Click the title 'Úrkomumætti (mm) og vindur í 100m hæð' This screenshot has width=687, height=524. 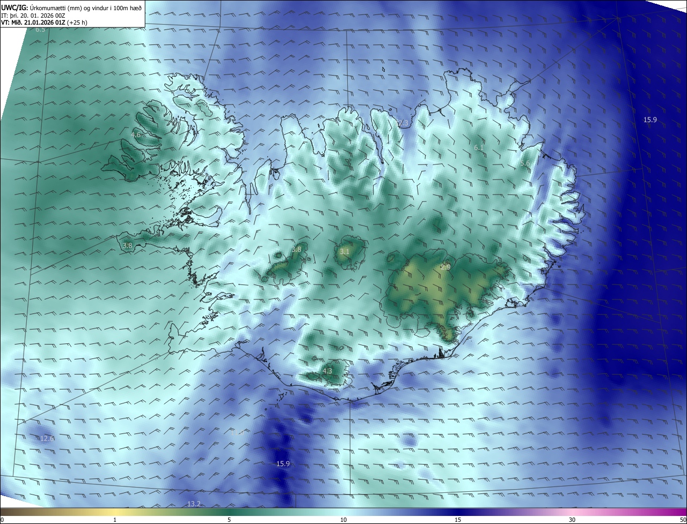(86, 8)
